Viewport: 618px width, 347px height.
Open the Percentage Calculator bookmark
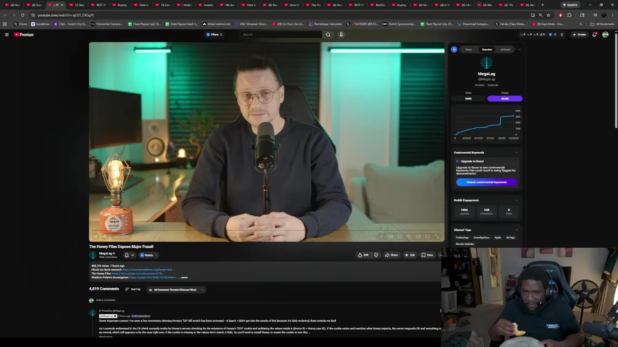coord(325,24)
